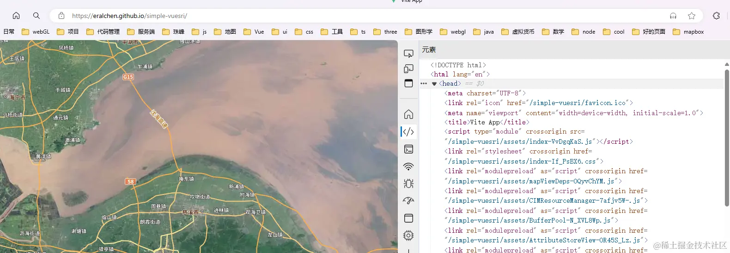
Task: Click the mapViewDeps-OQyvChYM.js path
Action: point(531,181)
